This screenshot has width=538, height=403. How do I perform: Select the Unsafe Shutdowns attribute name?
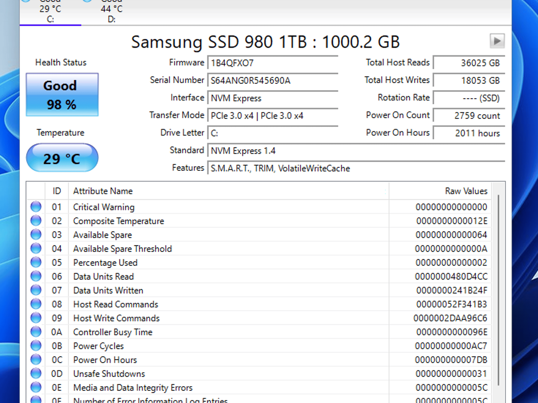coord(109,374)
